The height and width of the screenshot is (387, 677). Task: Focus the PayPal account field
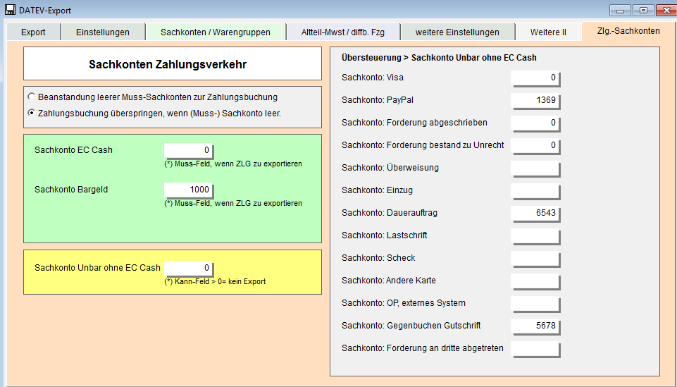click(535, 100)
